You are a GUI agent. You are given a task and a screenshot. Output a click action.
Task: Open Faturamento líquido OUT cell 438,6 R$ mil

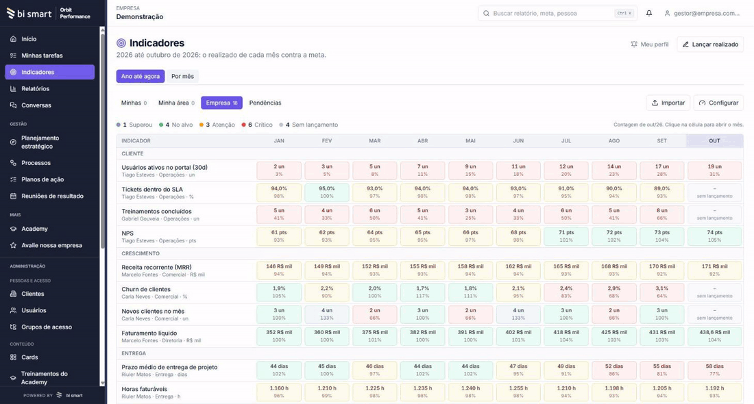click(714, 336)
